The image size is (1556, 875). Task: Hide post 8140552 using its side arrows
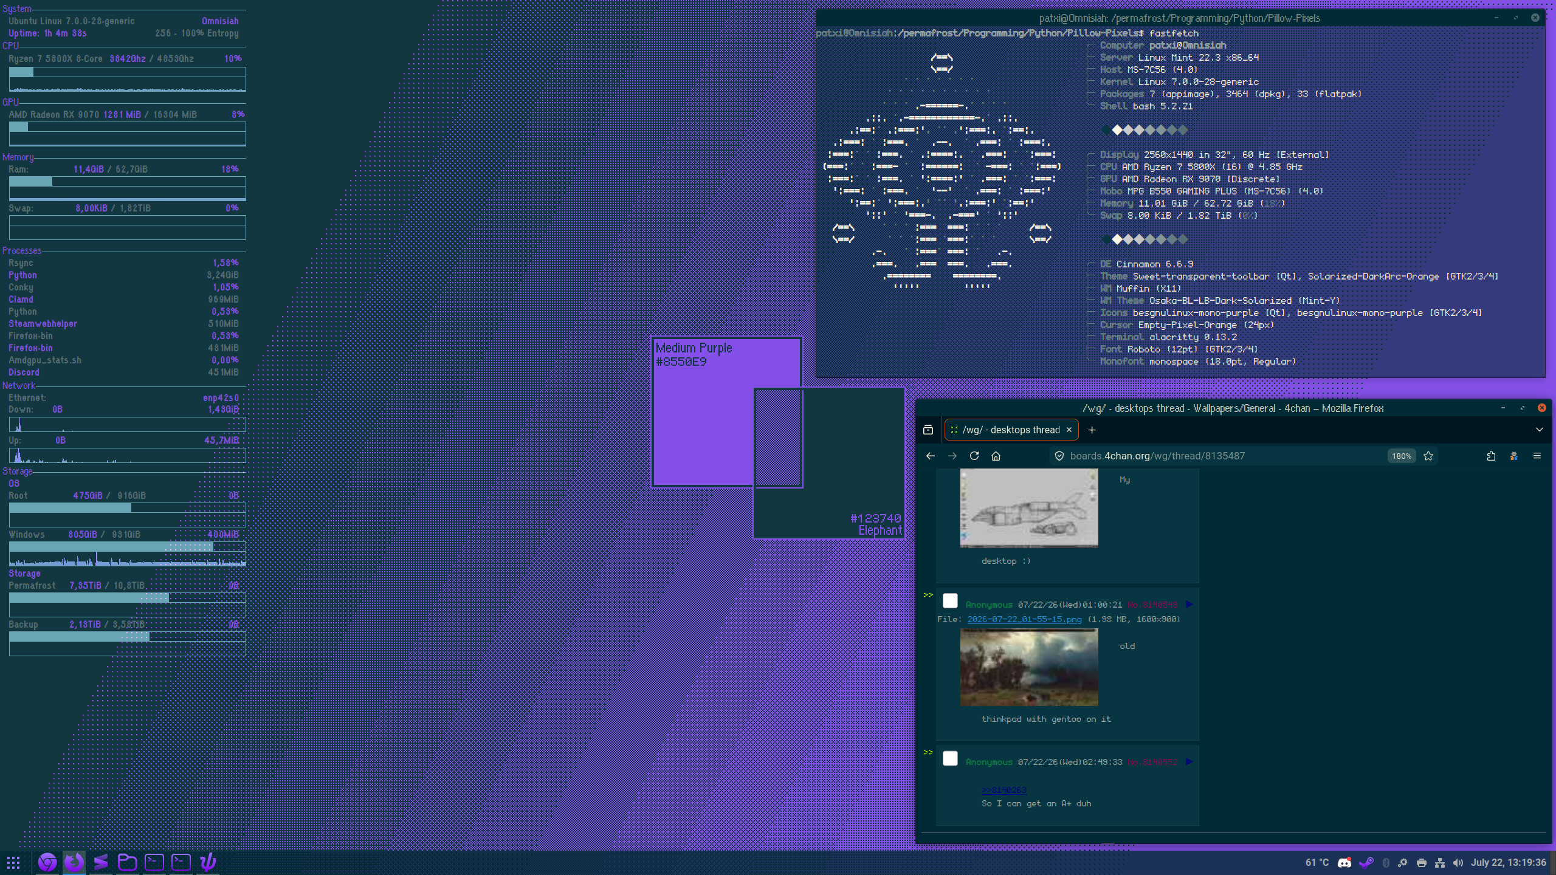928,752
